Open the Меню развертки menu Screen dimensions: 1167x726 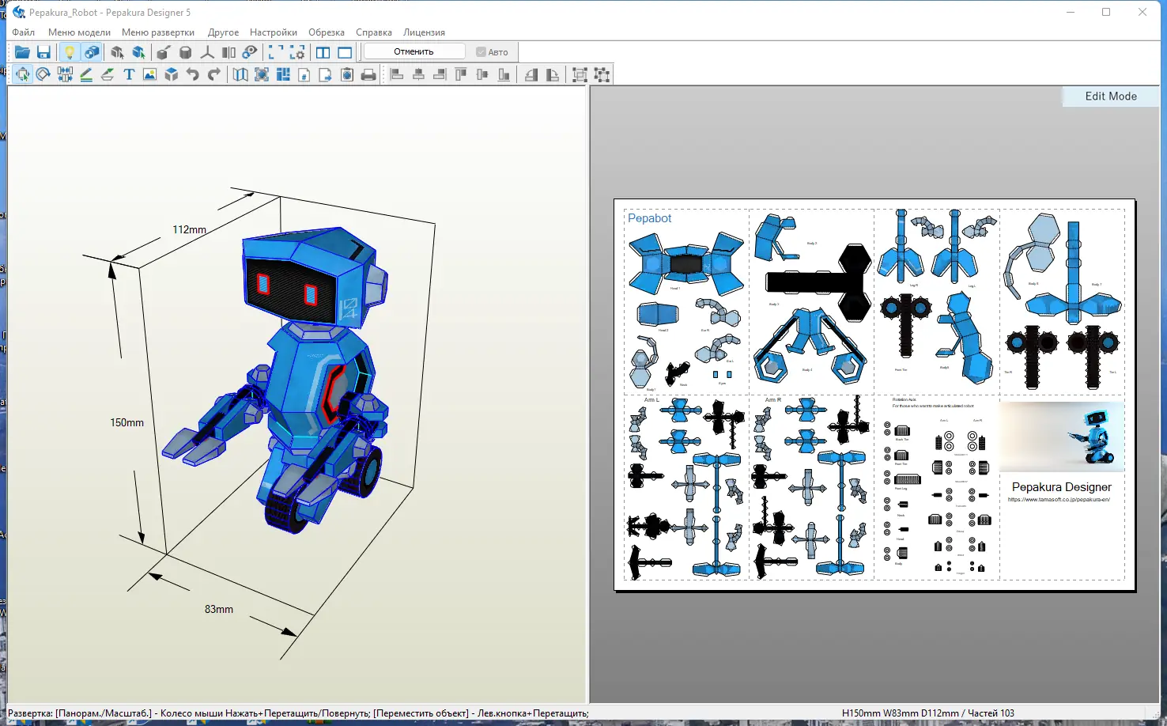pos(158,32)
